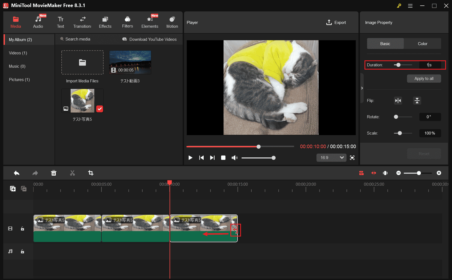Click the Export button
This screenshot has width=452, height=280.
336,23
